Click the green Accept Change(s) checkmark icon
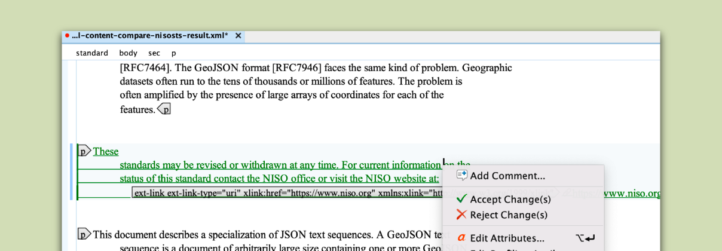Screen dimensions: 722x251 pos(461,199)
